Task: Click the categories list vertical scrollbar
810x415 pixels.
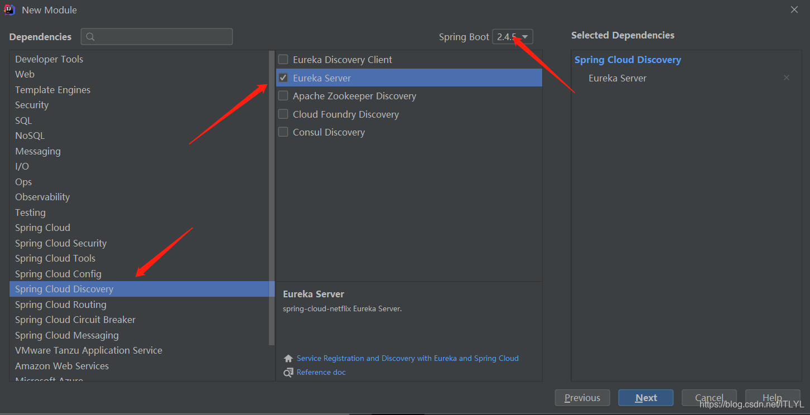Action: coord(272,198)
